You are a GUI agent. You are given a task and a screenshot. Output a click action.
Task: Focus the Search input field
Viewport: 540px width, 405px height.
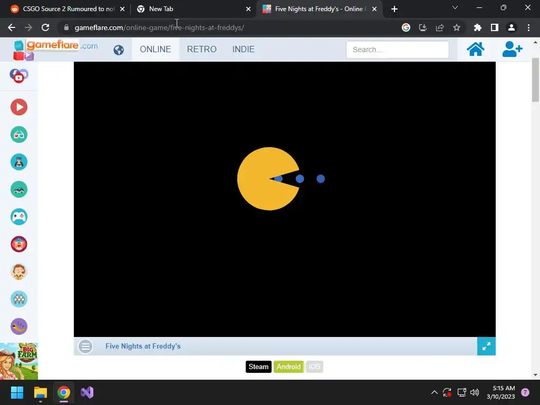398,50
